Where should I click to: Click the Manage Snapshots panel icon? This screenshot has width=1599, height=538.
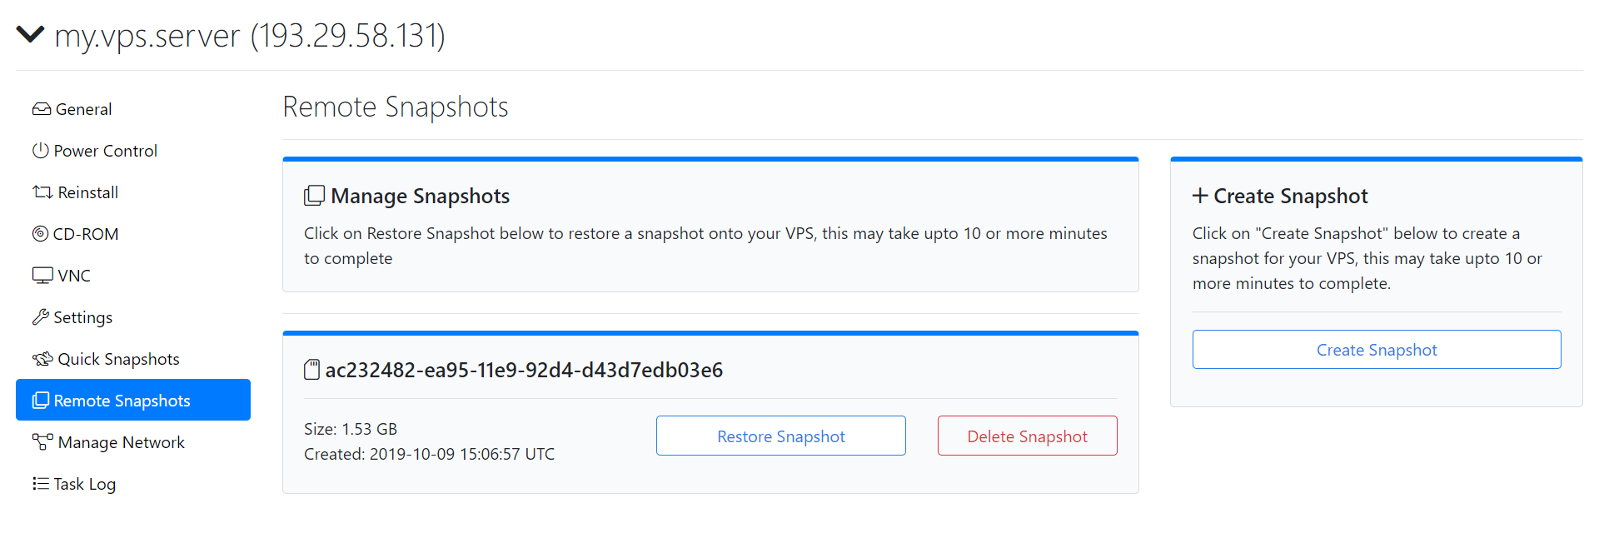tap(313, 195)
